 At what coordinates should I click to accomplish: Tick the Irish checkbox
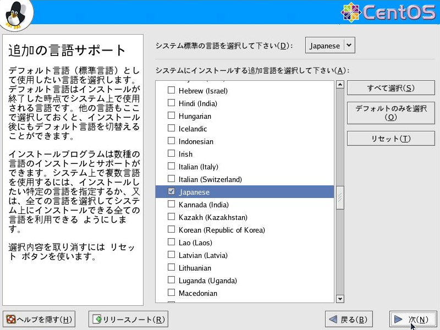point(171,153)
